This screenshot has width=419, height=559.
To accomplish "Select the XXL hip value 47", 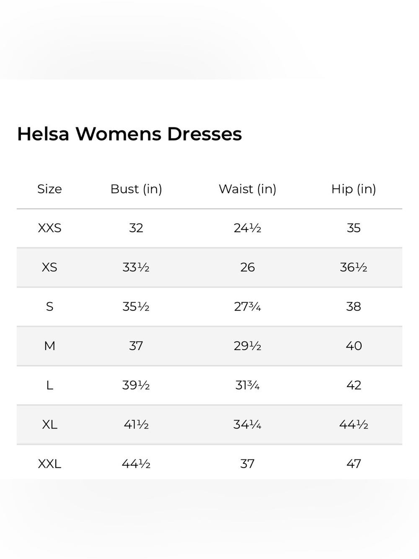I will click(354, 464).
